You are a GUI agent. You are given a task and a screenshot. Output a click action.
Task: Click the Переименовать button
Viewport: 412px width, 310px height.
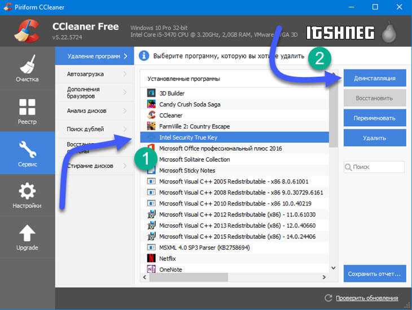click(375, 118)
